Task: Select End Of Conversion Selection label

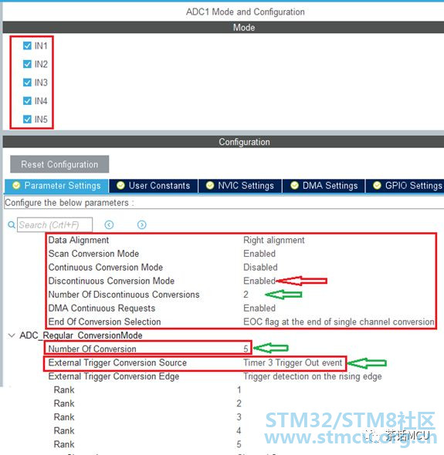Action: click(x=104, y=322)
